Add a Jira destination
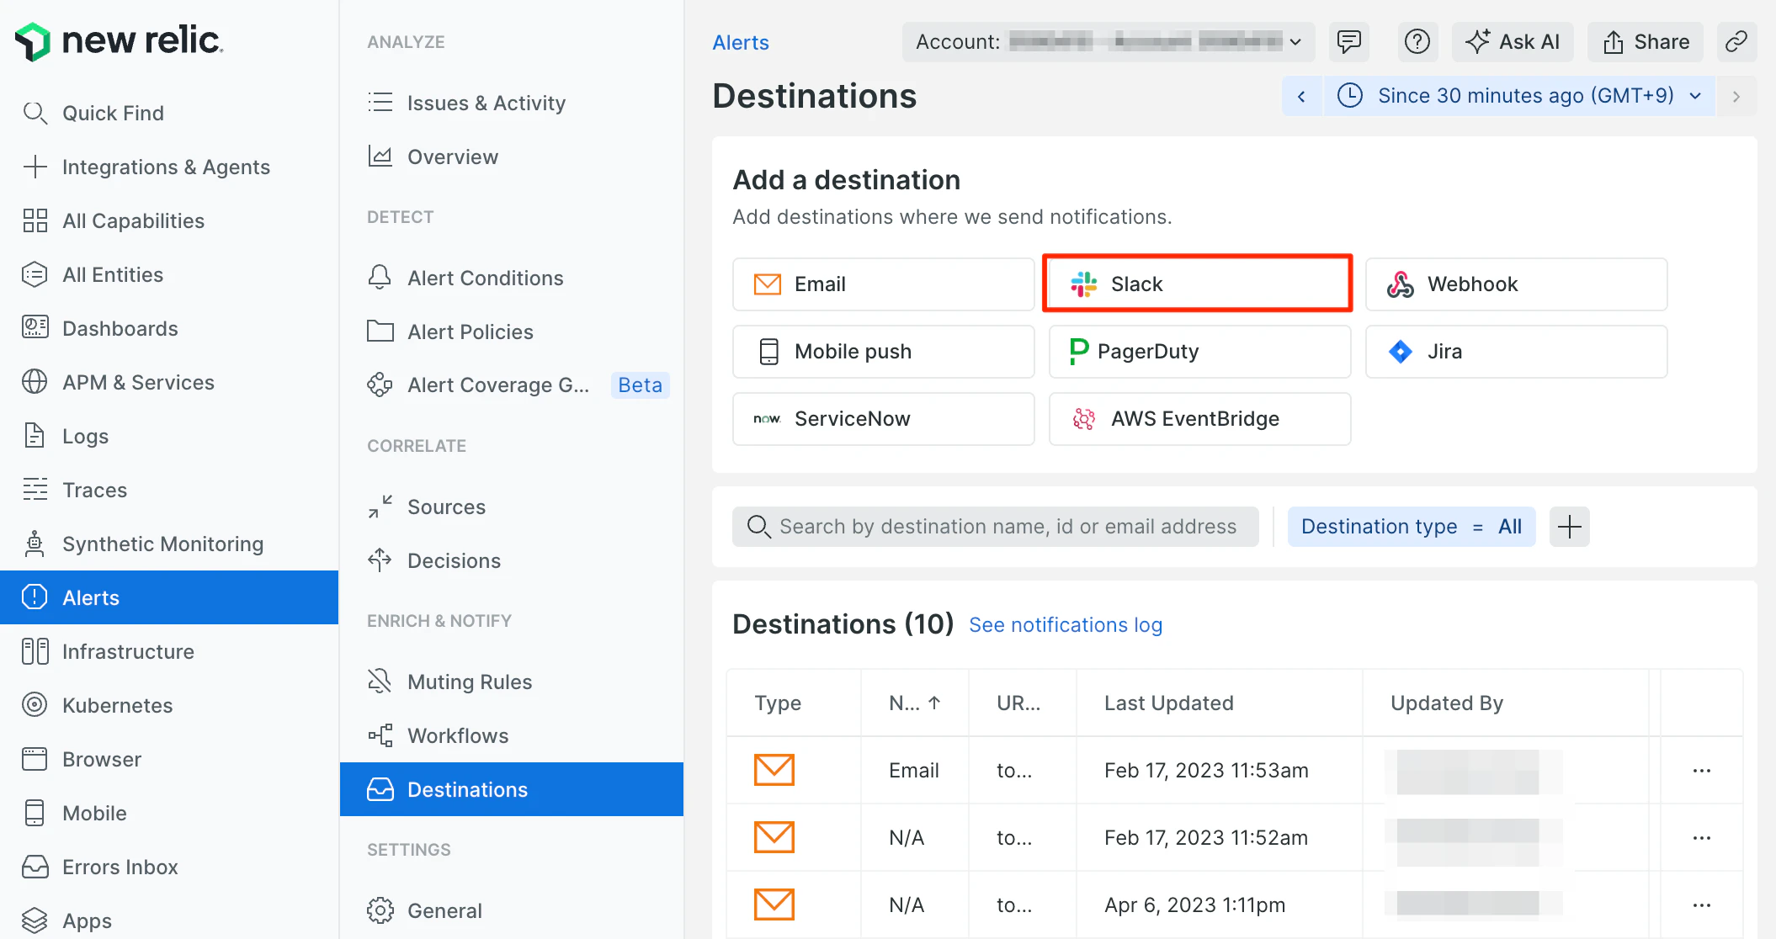 pyautogui.click(x=1516, y=352)
